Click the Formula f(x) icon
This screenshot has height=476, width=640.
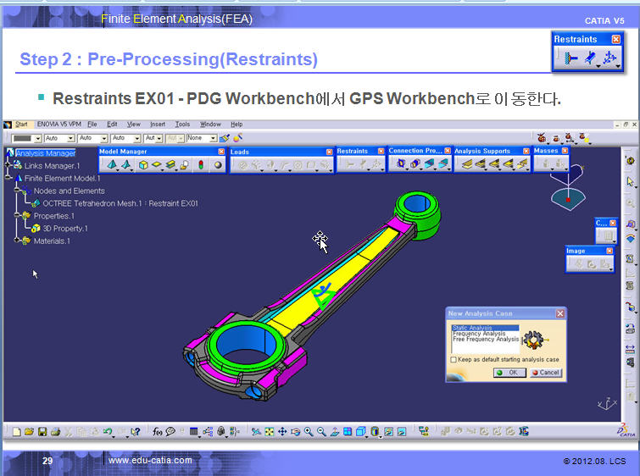pyautogui.click(x=158, y=432)
